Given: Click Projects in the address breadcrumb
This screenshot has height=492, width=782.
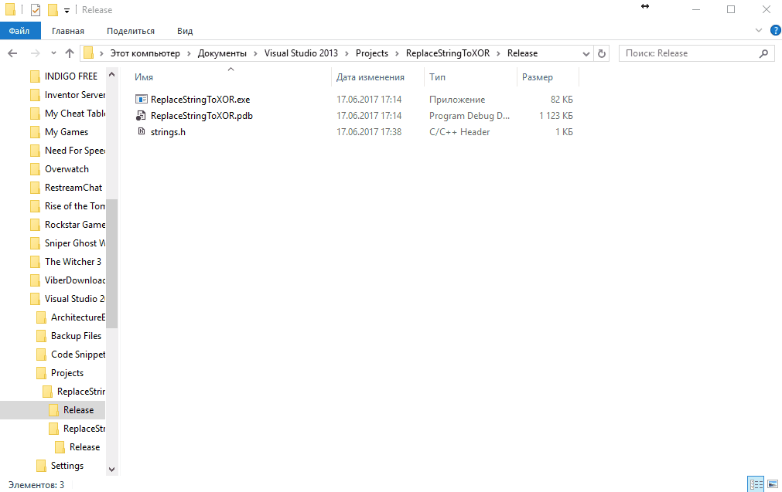Looking at the screenshot, I should coord(371,53).
